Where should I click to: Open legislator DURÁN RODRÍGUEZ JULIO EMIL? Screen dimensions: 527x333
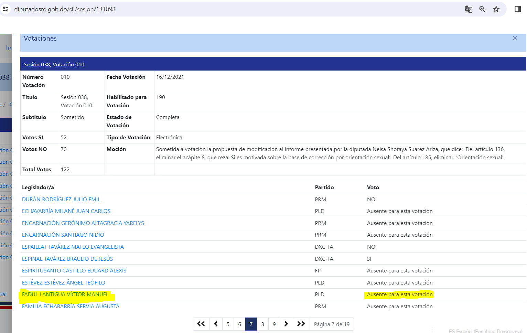(x=61, y=200)
